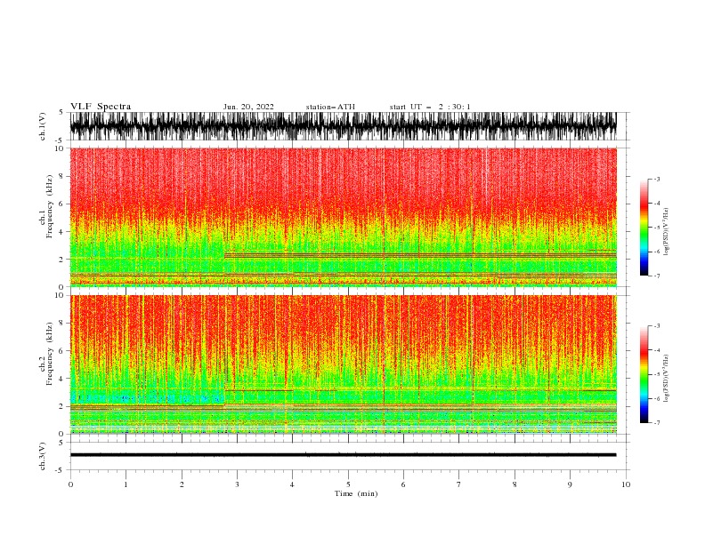Click the "4" tick on the time axis

click(292, 484)
